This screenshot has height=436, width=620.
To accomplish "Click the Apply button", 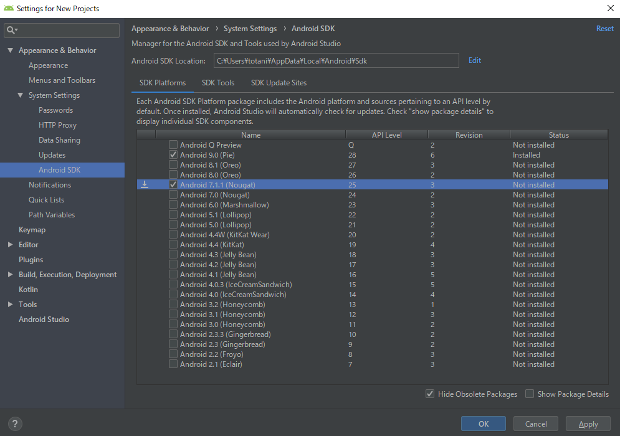I will click(x=588, y=424).
